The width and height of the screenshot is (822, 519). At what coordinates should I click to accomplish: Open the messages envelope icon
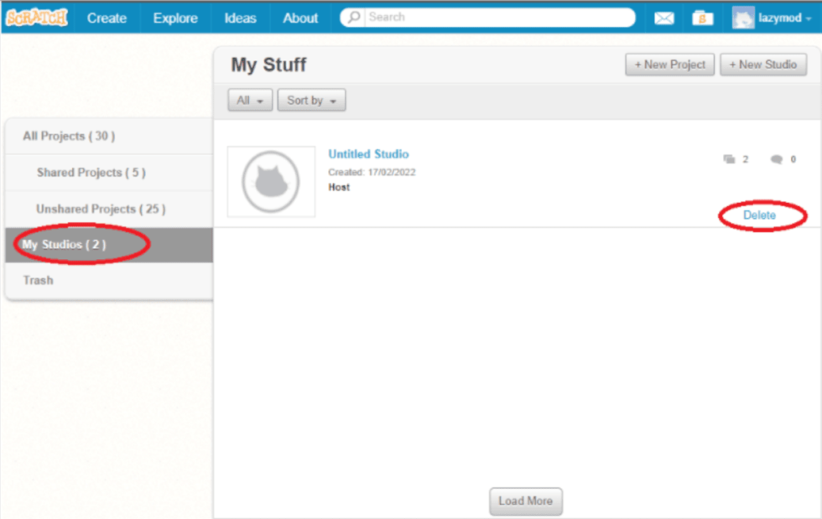[x=663, y=17]
